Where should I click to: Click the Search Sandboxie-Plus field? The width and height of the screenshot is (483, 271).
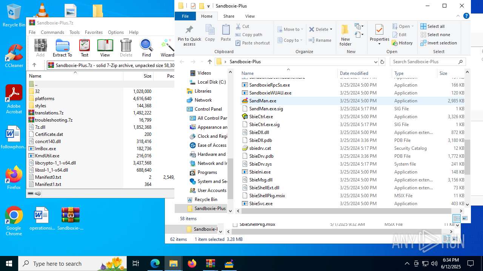coord(428,62)
